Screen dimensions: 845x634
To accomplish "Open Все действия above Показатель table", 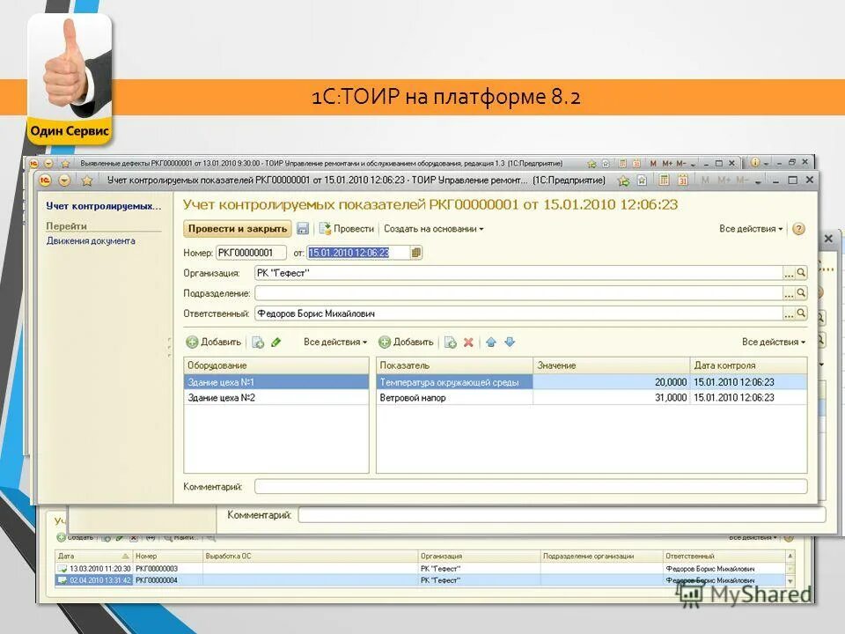I will click(774, 342).
